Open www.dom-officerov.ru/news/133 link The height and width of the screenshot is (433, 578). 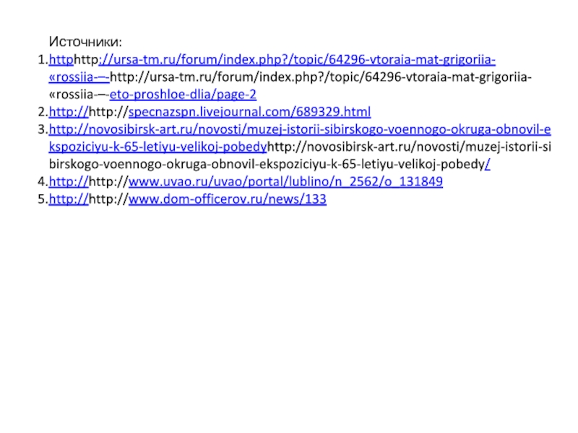[228, 199]
